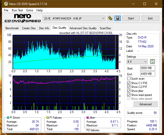Open the drive selection dropdown
This screenshot has width=164, height=135.
(x=74, y=18)
